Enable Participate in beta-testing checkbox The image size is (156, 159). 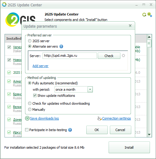pyautogui.click(x=27, y=130)
